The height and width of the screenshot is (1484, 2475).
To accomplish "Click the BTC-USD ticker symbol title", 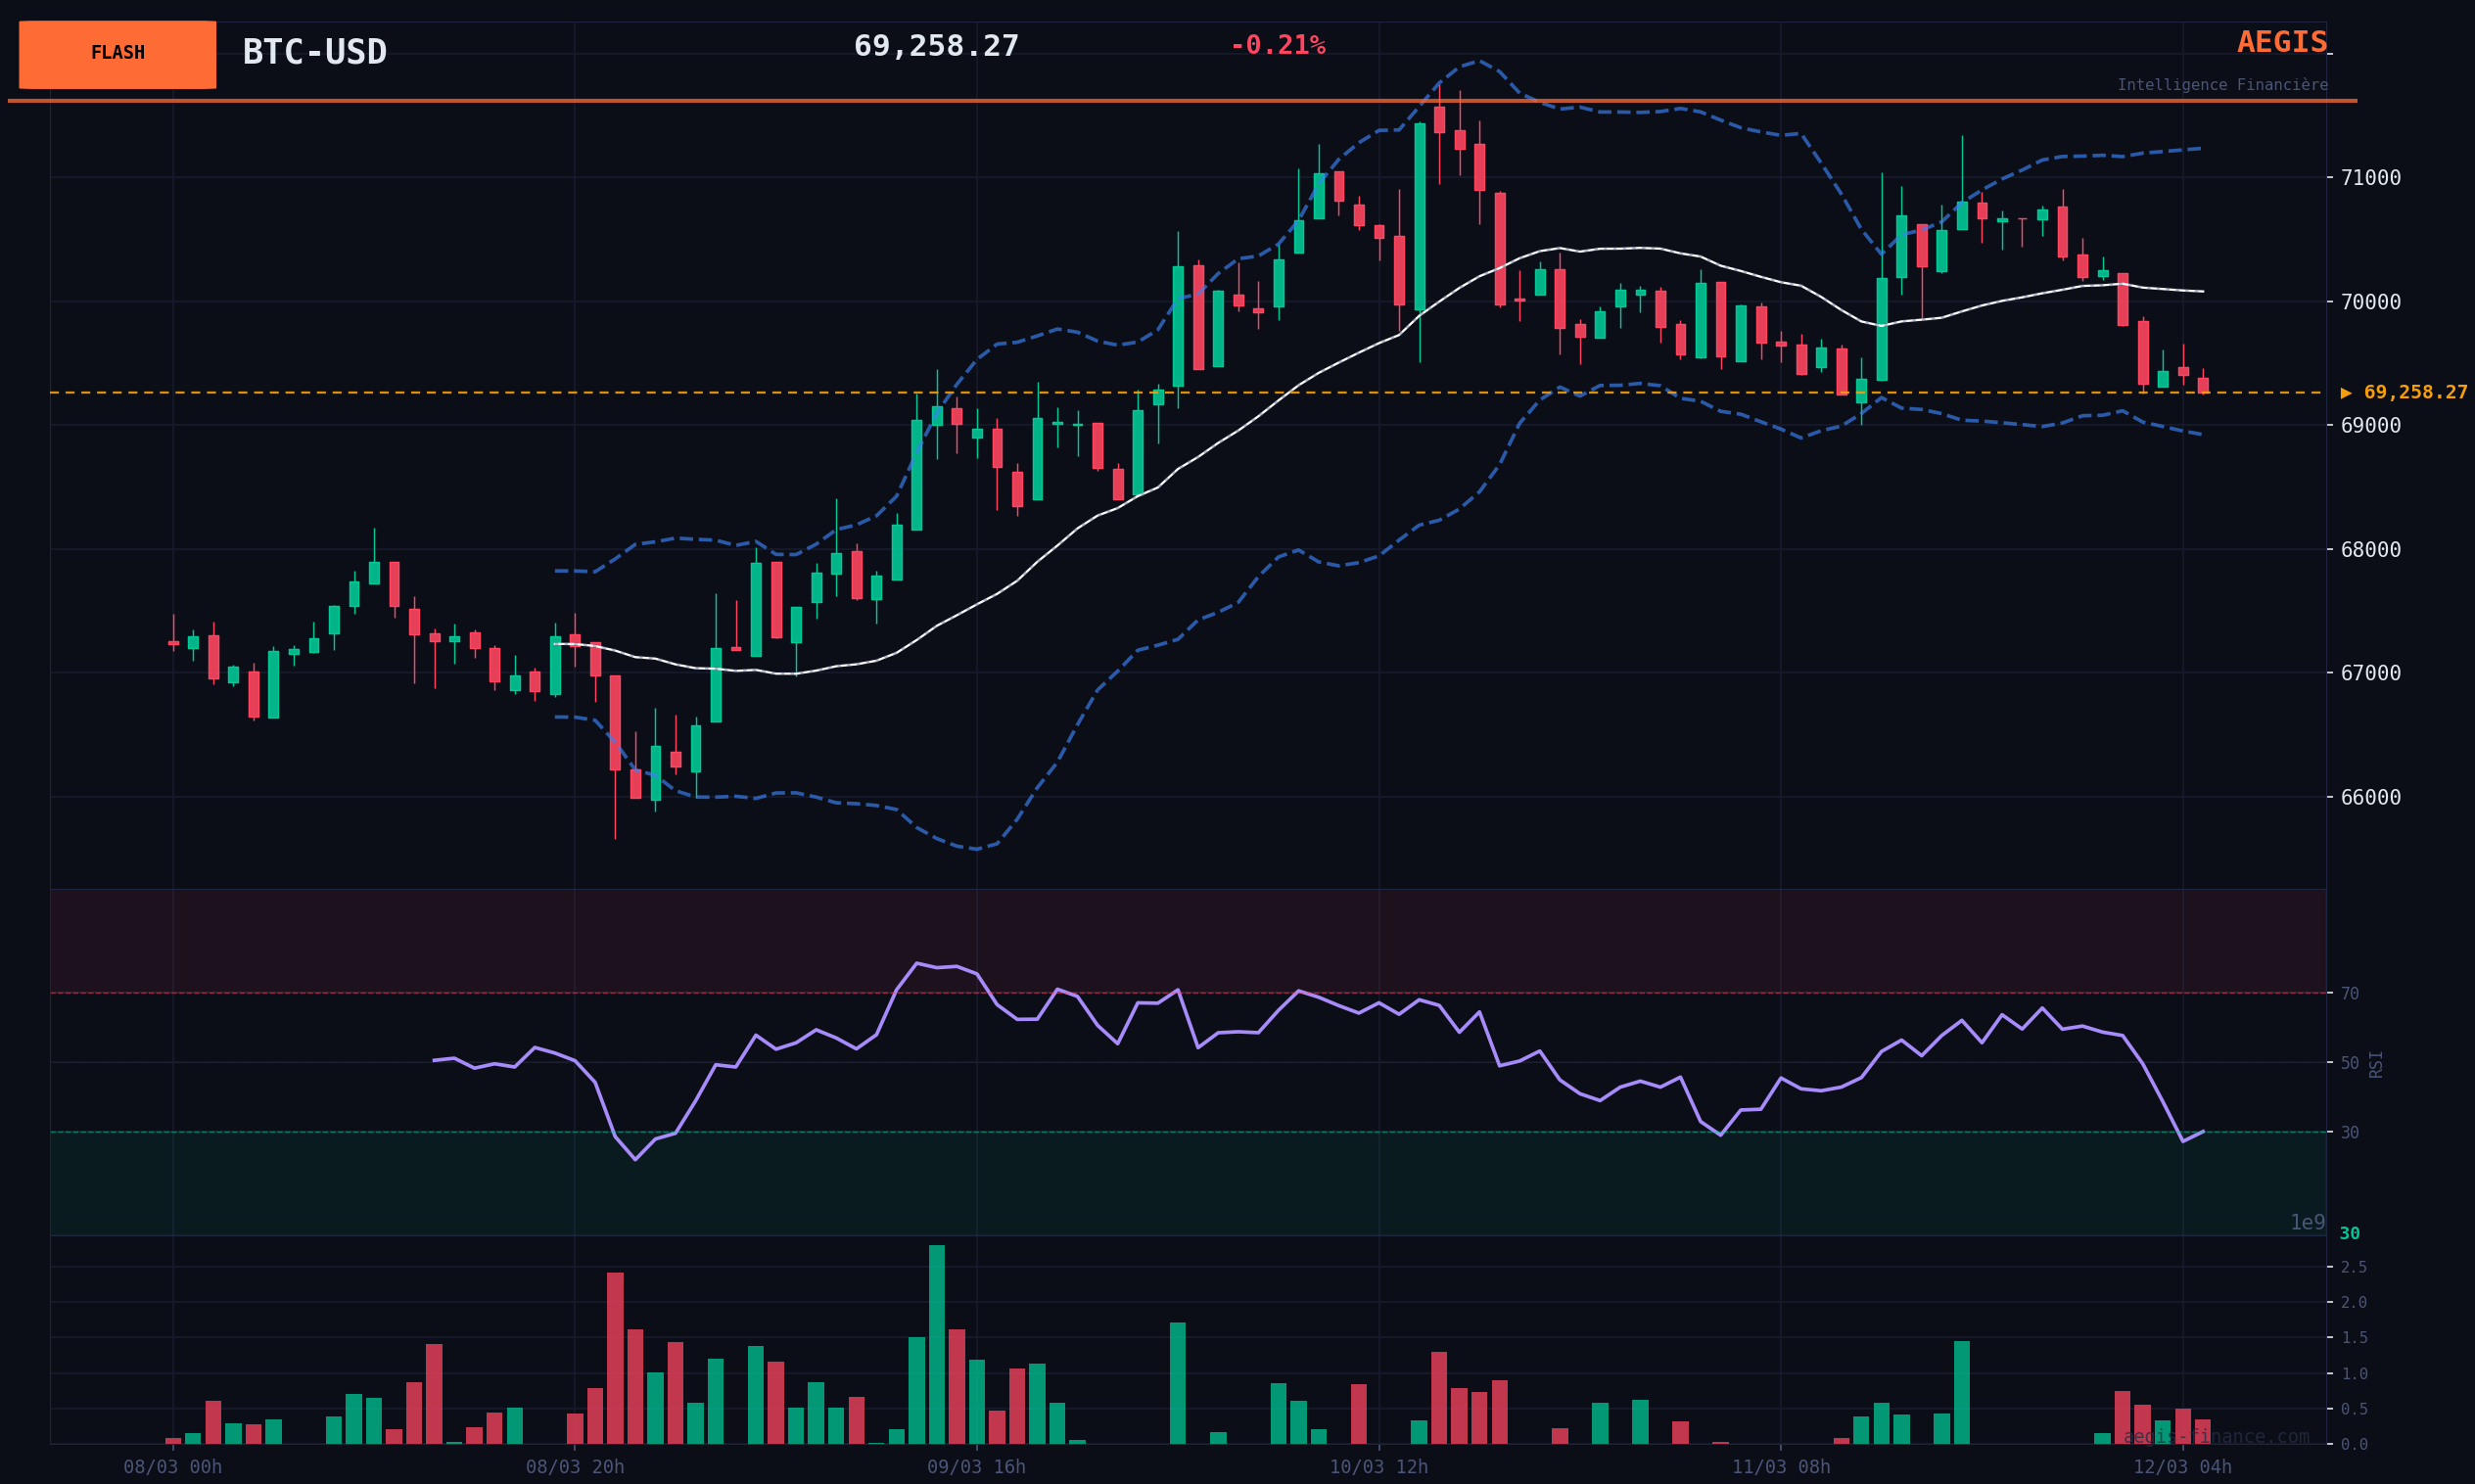I will (314, 52).
